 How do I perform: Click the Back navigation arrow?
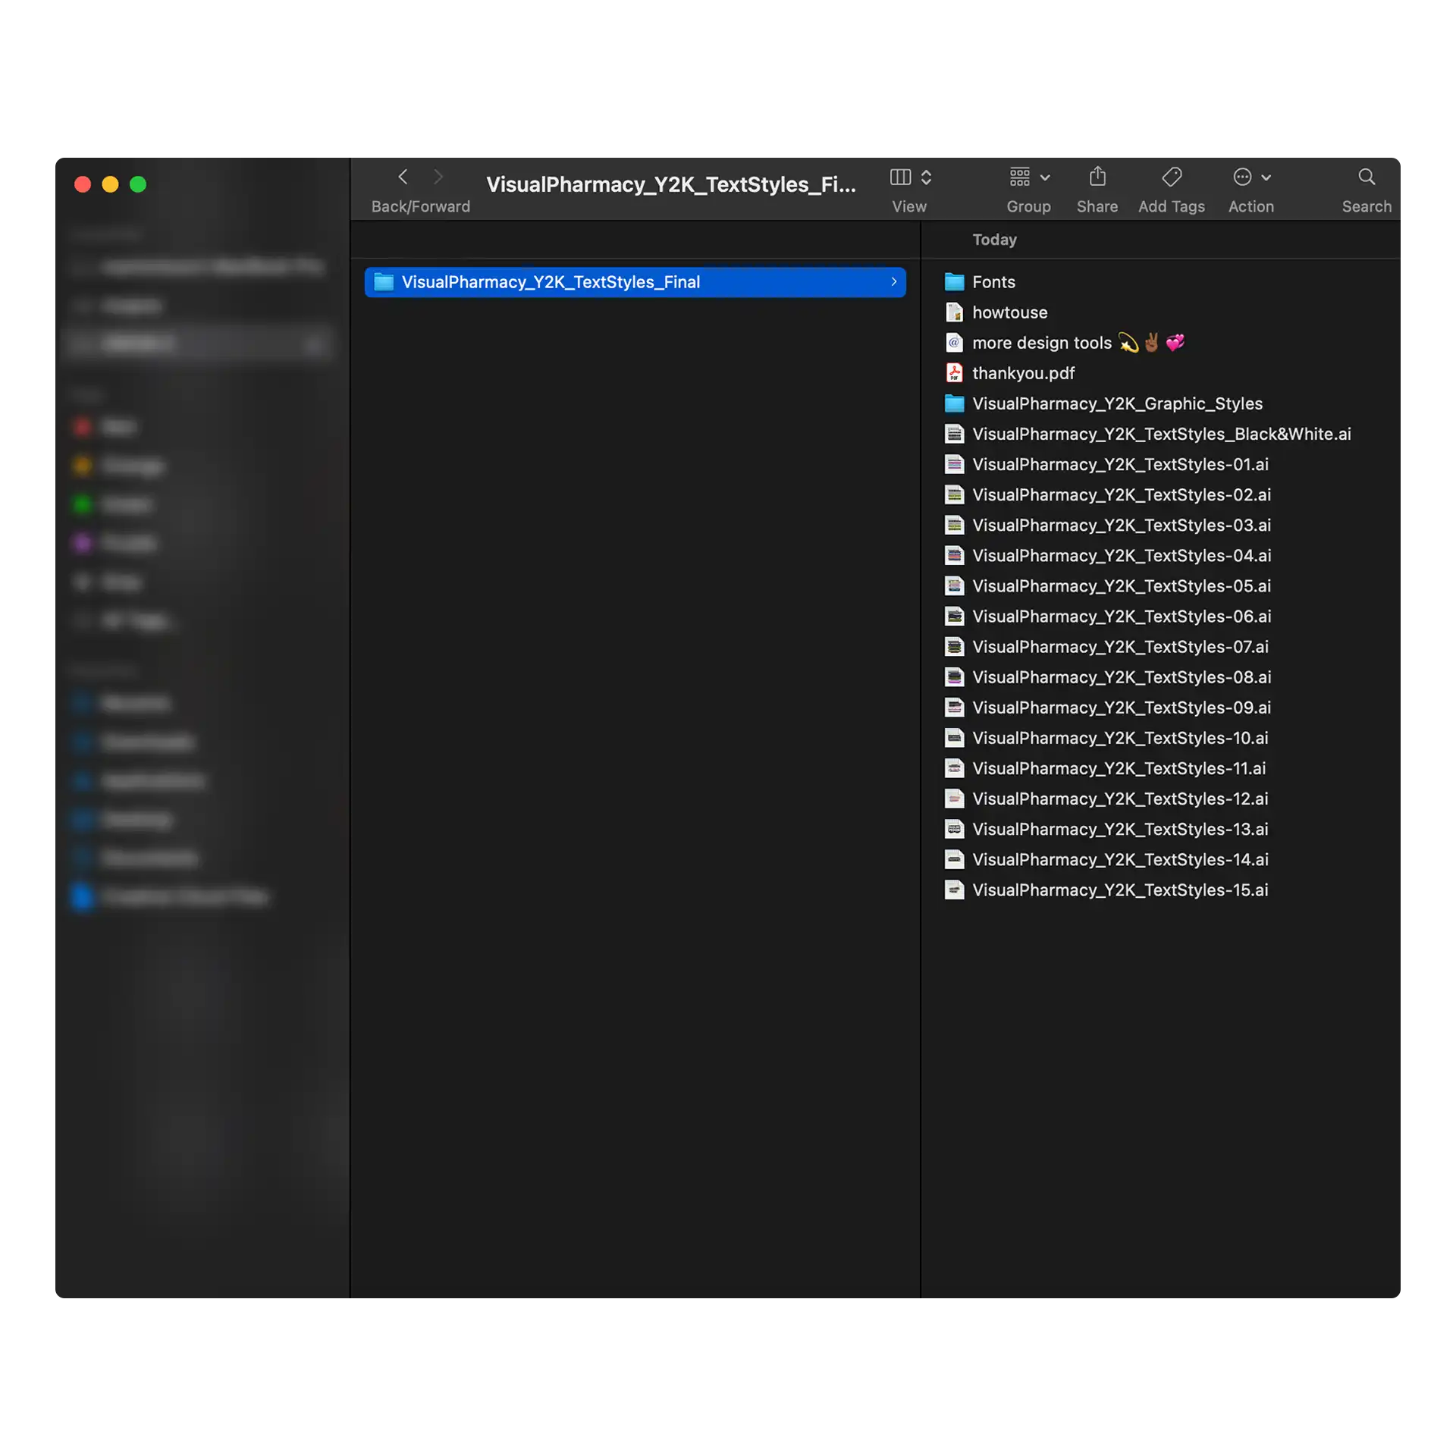[x=403, y=177]
